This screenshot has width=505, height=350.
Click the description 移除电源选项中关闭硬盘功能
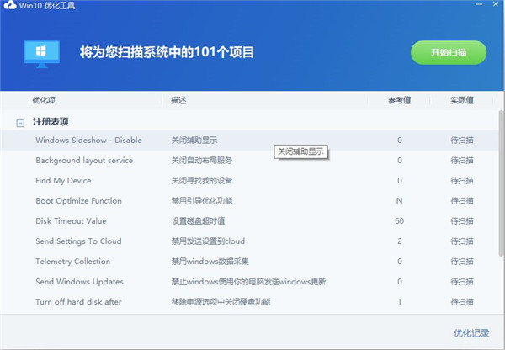click(x=221, y=302)
